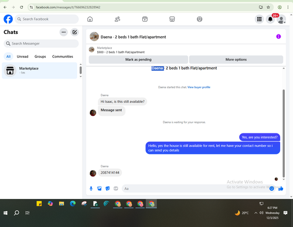Click More options button

(236, 60)
